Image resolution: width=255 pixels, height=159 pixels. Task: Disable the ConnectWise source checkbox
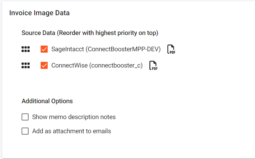click(44, 65)
